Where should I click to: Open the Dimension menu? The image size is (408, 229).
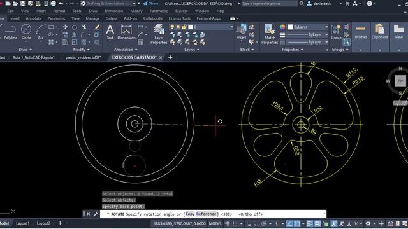click(113, 11)
